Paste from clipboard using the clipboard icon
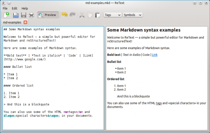 coord(98,15)
